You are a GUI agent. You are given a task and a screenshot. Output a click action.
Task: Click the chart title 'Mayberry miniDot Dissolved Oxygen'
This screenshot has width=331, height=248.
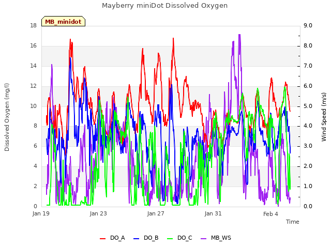coord(164,6)
